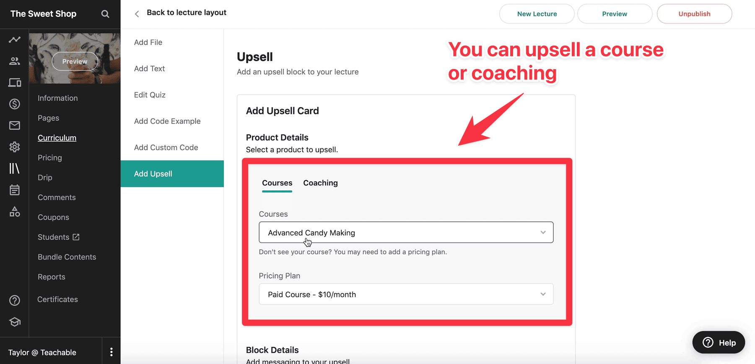Open the Courses dropdown showing Advanced Candy Making
755x364 pixels.
[x=406, y=232]
